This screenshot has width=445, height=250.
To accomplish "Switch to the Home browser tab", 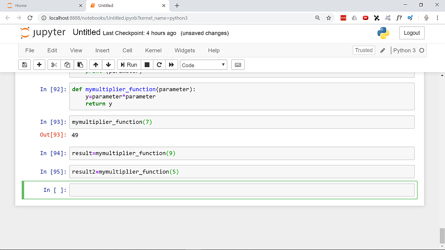I will point(43,6).
